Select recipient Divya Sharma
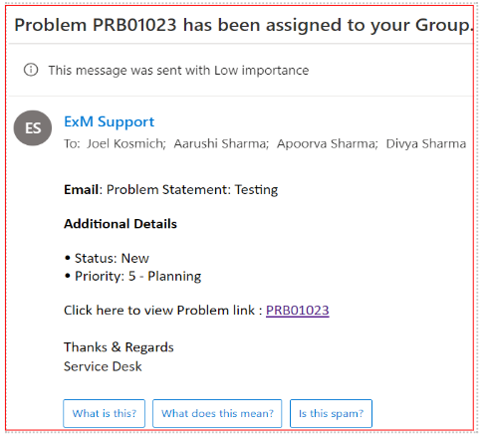Screen dimensions: 488x437 pos(426,143)
